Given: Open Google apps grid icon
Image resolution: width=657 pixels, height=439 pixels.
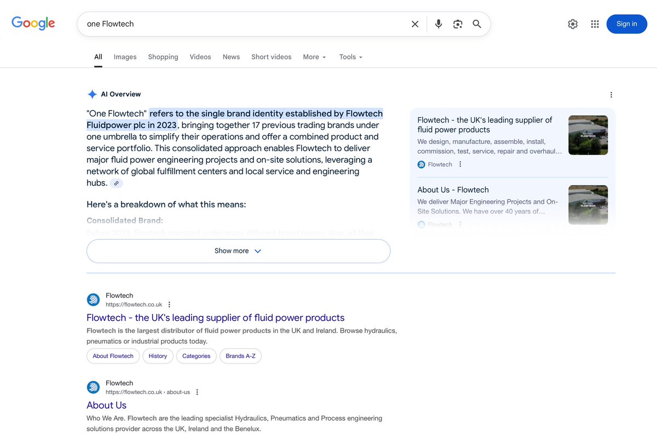Looking at the screenshot, I should click(x=595, y=24).
